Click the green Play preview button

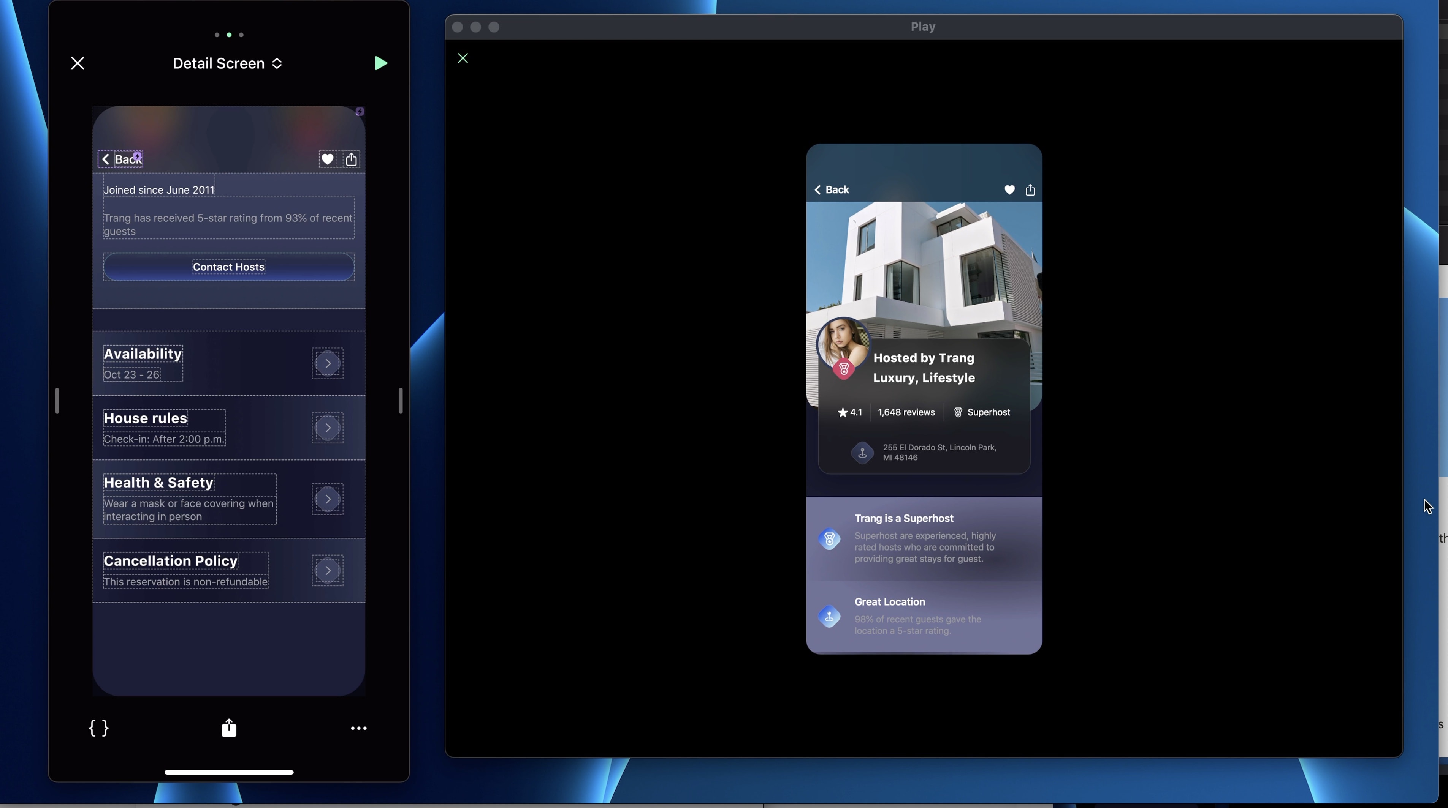click(x=380, y=63)
